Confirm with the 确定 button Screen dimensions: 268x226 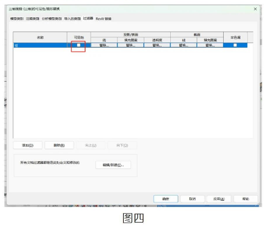coord(166,199)
